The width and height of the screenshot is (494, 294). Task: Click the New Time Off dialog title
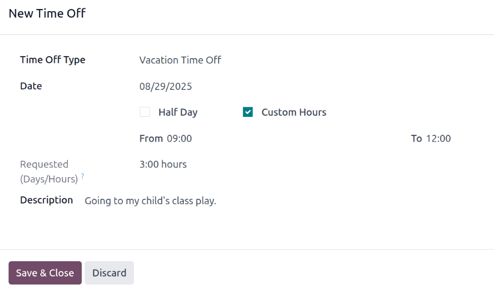(47, 14)
